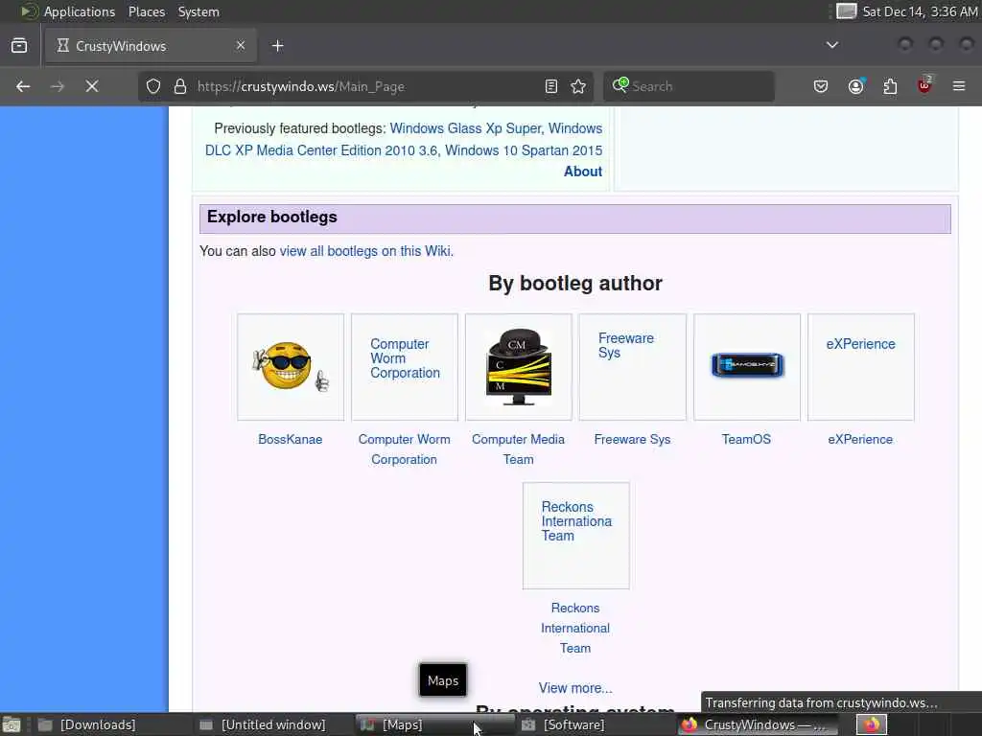Open Computer Media Team caption link
Image resolution: width=982 pixels, height=736 pixels.
tap(518, 449)
